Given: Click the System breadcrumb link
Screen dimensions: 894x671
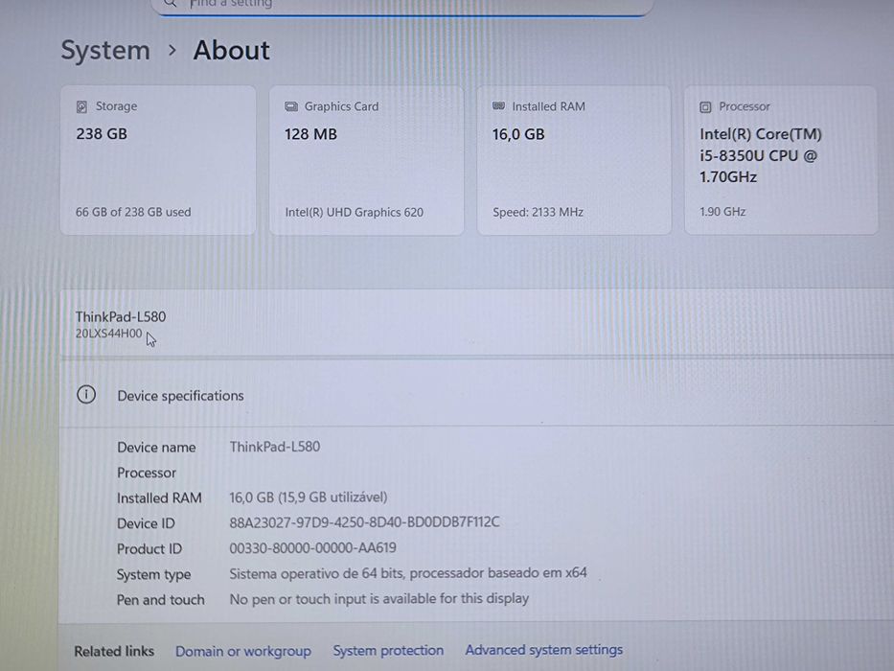Looking at the screenshot, I should click(x=105, y=50).
